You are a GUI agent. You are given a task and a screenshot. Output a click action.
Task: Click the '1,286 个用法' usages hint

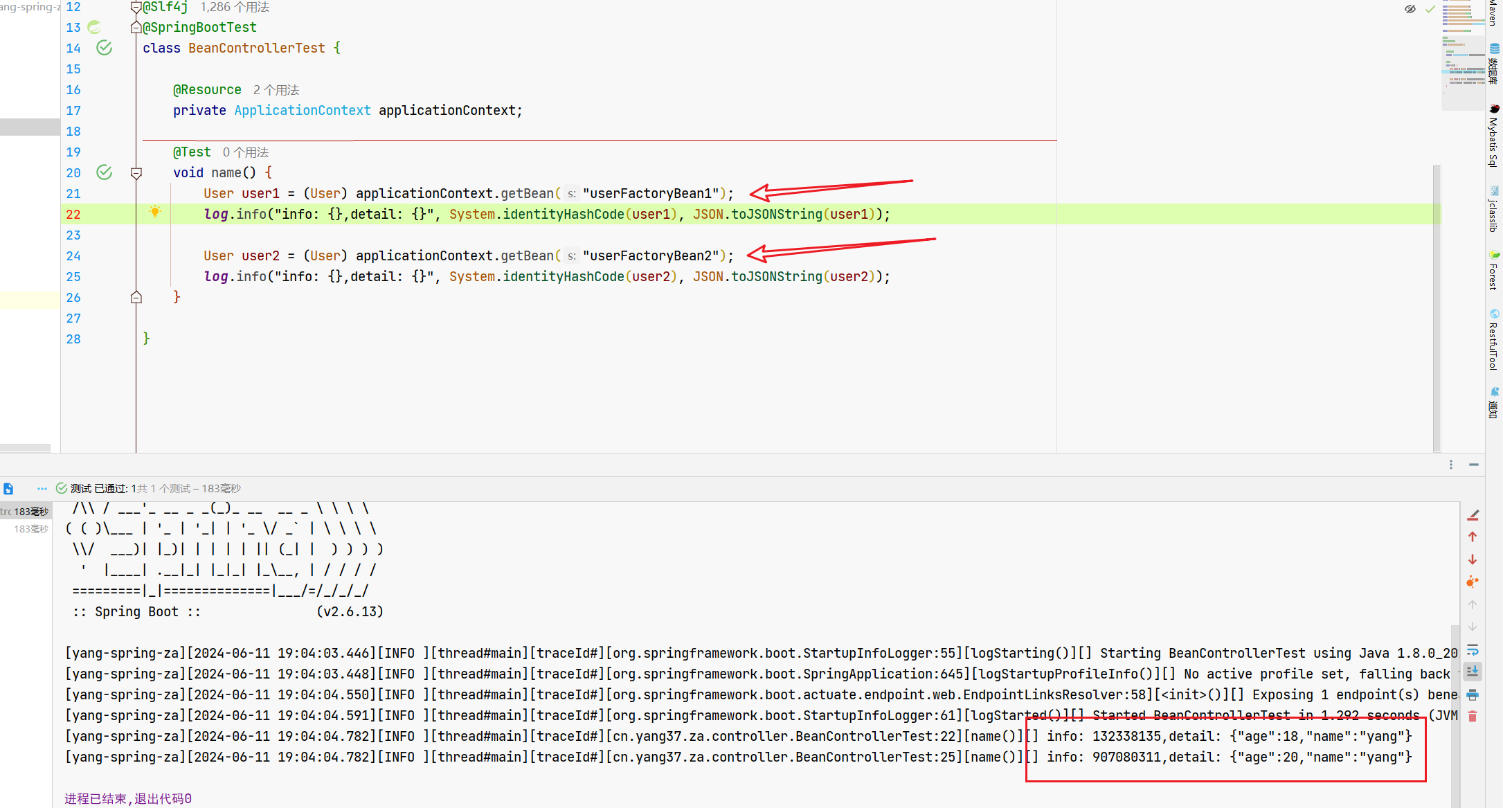coord(235,7)
